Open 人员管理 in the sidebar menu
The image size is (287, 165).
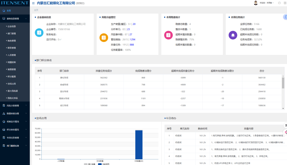point(12,55)
